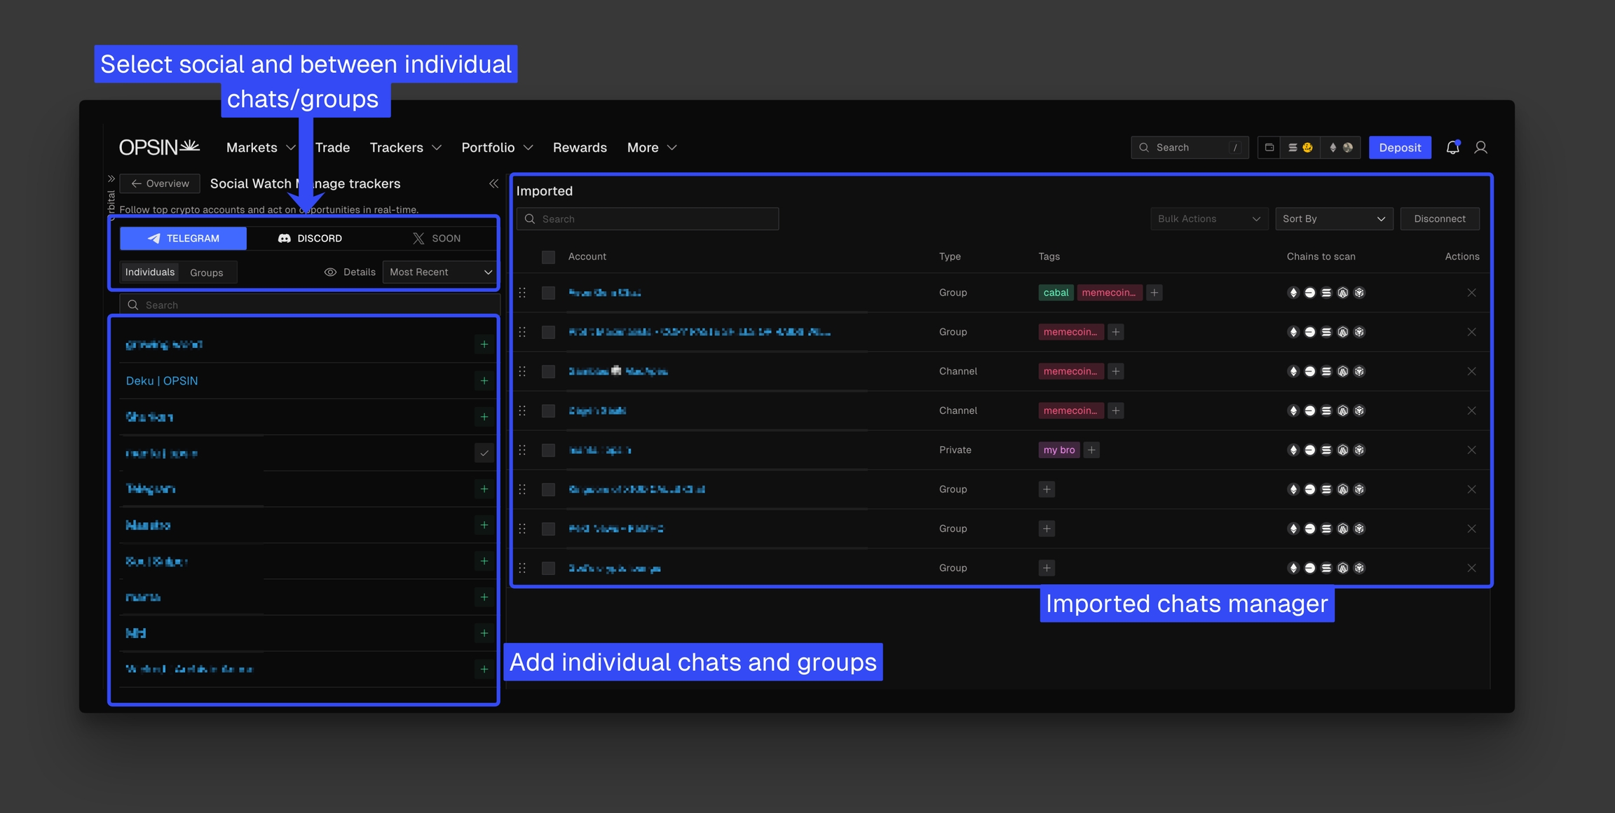
Task: Switch to the Discord tab
Action: (x=311, y=239)
